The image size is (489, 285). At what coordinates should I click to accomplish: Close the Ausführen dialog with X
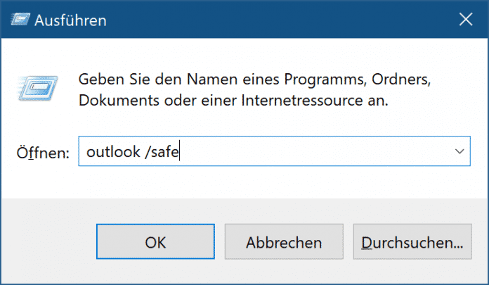(x=464, y=20)
